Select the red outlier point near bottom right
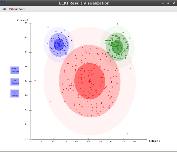 [127, 134]
